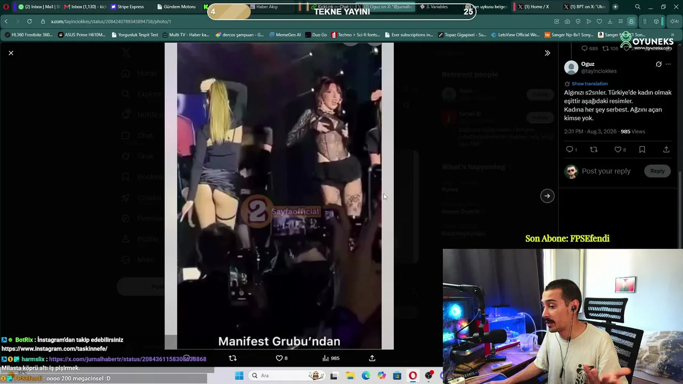The height and width of the screenshot is (384, 683).
Task: Switch to the 3. Variables tab
Action: point(436,7)
